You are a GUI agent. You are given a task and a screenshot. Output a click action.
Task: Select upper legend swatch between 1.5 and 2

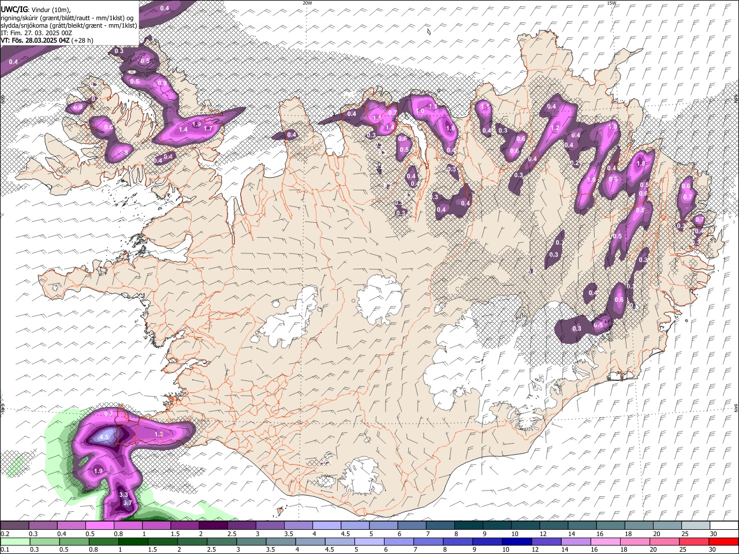click(184, 525)
